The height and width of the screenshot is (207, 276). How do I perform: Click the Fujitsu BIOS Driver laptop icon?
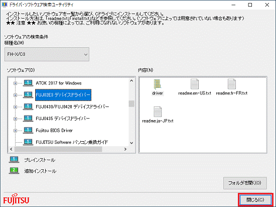(x=28, y=130)
